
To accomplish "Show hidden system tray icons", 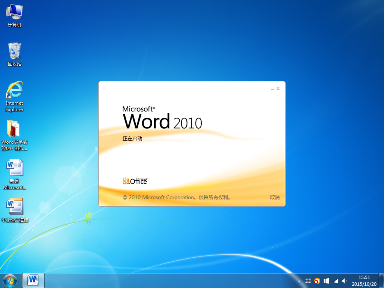I will (x=299, y=281).
